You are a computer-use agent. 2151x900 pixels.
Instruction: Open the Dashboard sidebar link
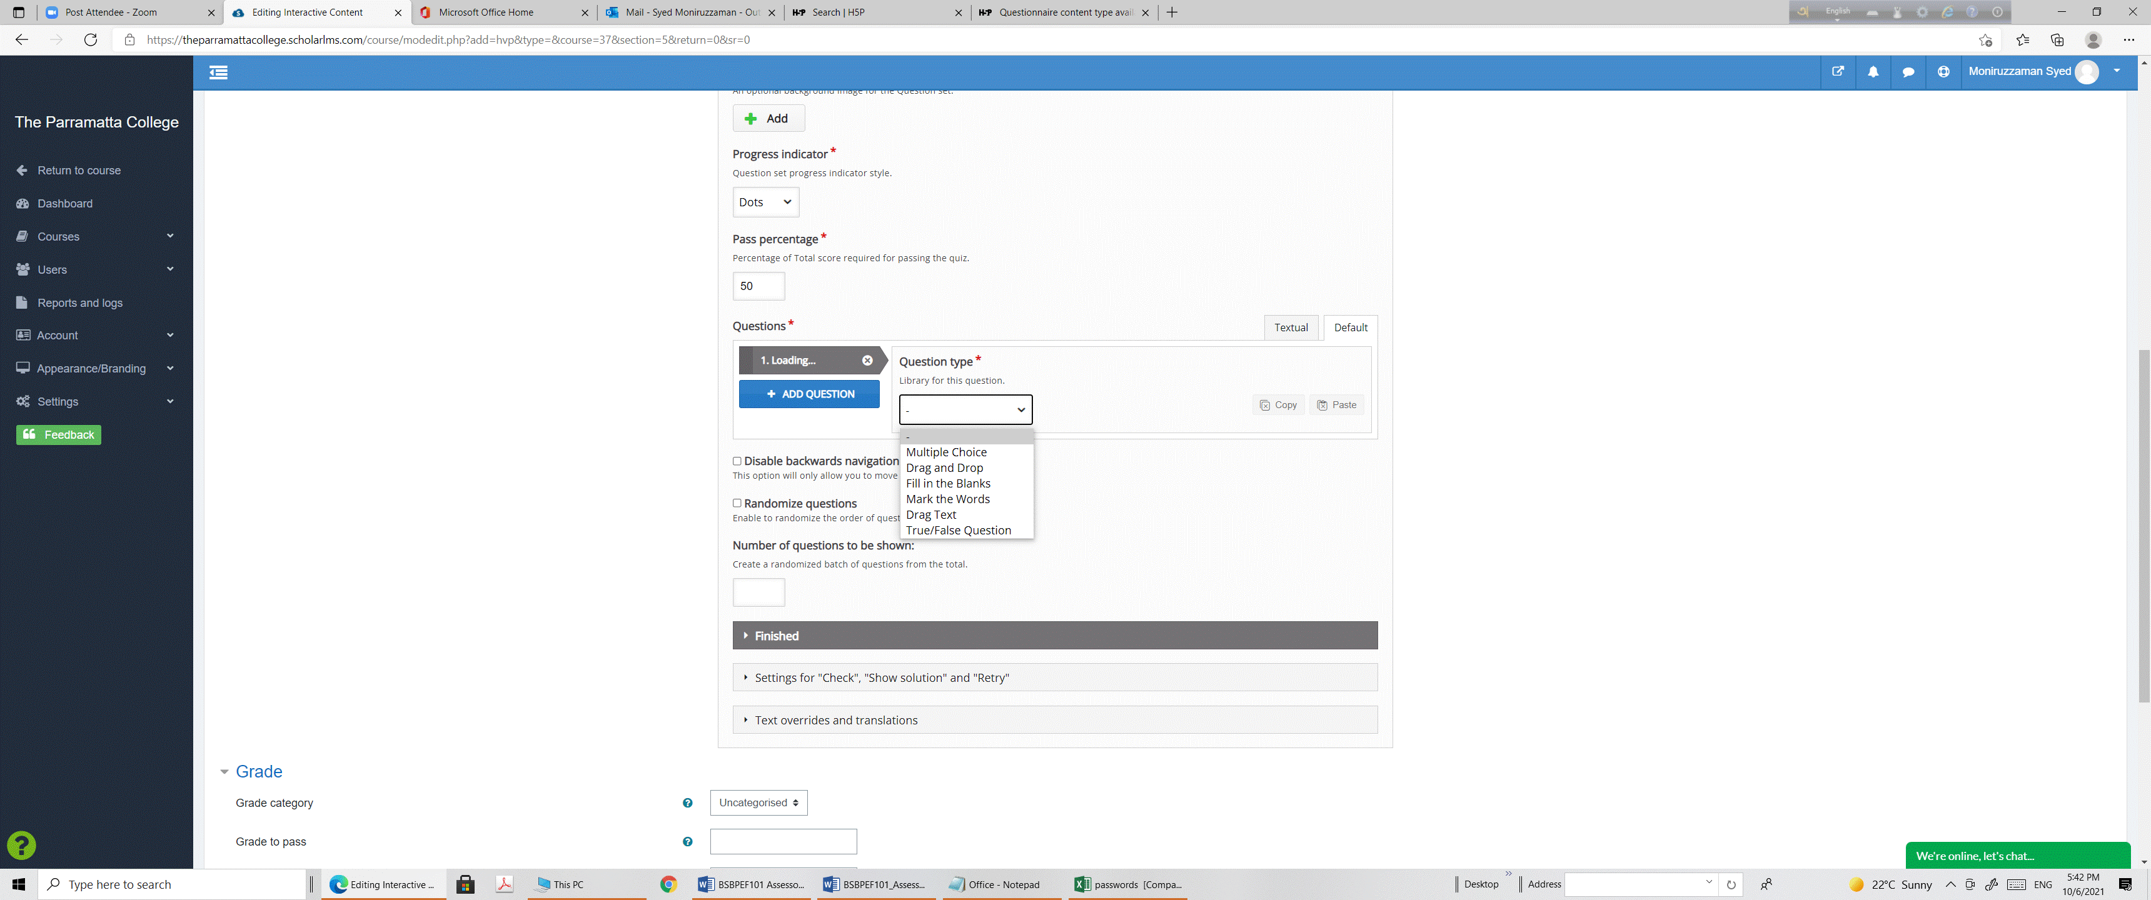[64, 204]
